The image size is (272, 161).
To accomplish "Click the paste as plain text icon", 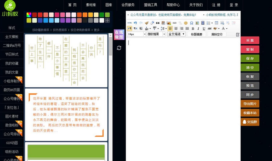I will pyautogui.click(x=163, y=23).
